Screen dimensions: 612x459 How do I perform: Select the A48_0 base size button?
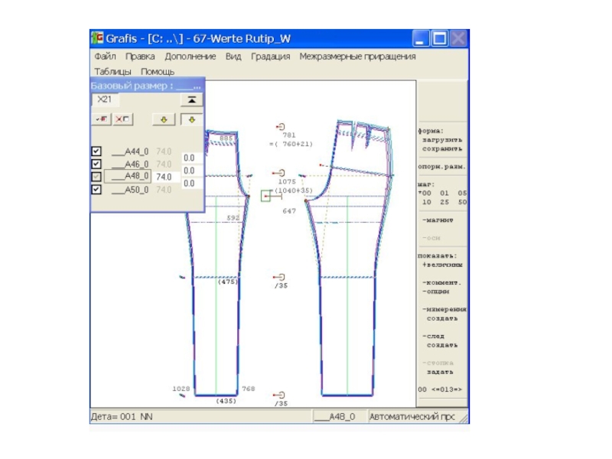128,177
